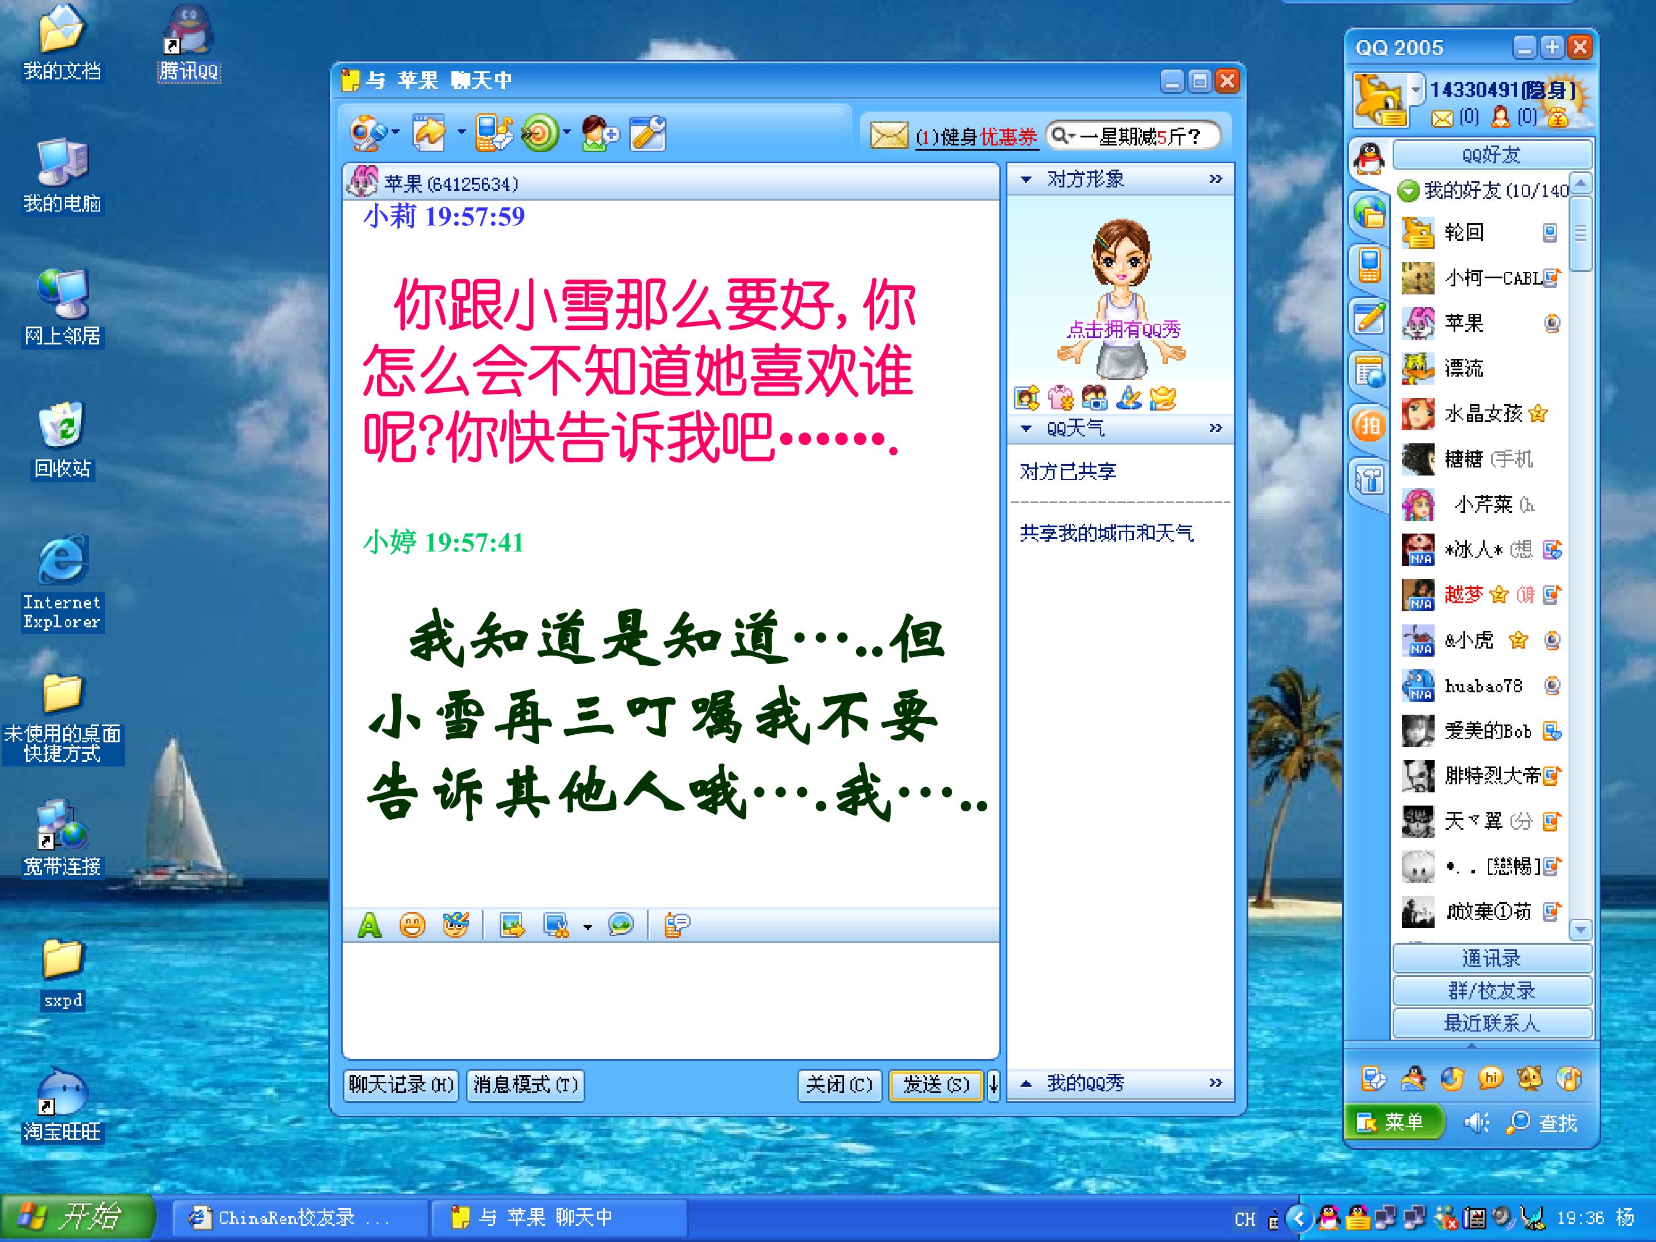Click the 发送 send button
The height and width of the screenshot is (1242, 1656).
coord(936,1085)
